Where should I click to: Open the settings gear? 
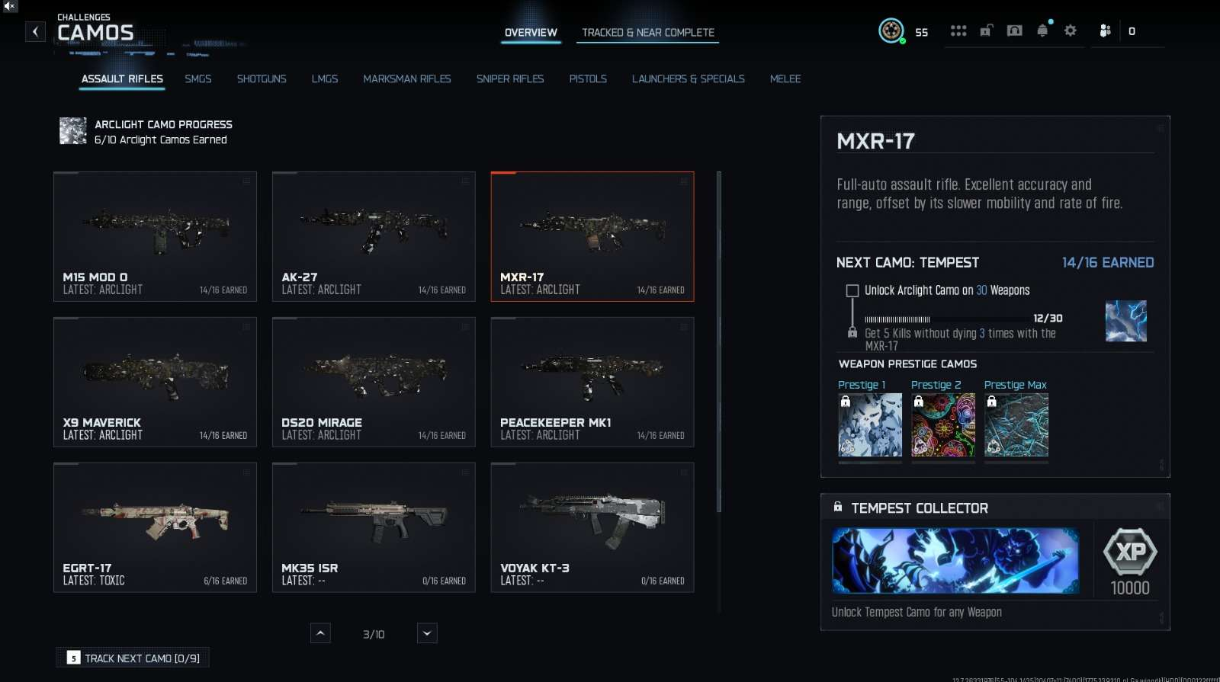pos(1071,30)
